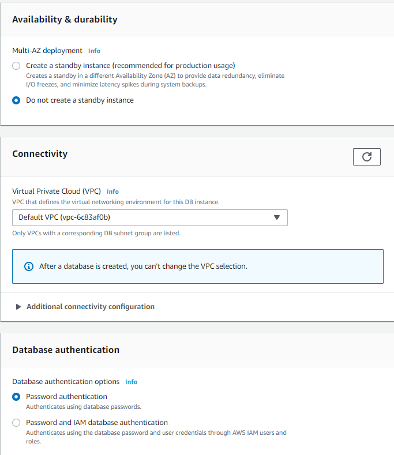
Task: Click the VPC dropdown arrow icon
Action: [x=277, y=217]
